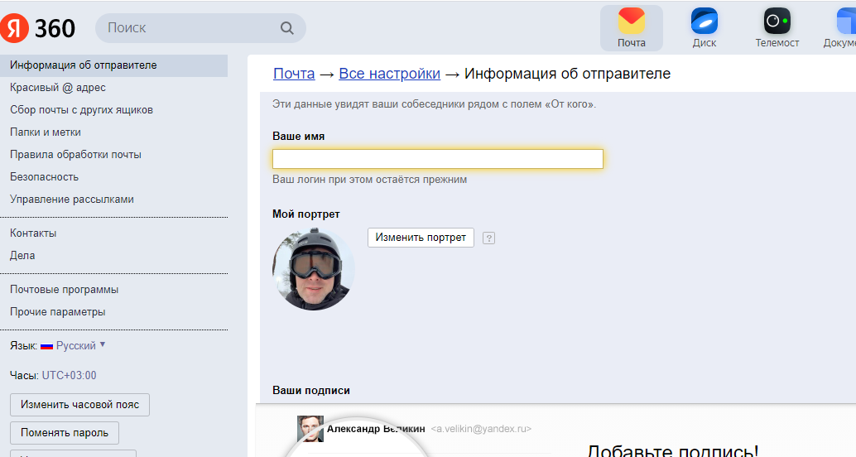Open Сбор почты с других ящиков

81,110
